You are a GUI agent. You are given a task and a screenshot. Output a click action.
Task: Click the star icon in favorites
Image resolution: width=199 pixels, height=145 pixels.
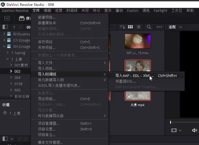click(5, 112)
